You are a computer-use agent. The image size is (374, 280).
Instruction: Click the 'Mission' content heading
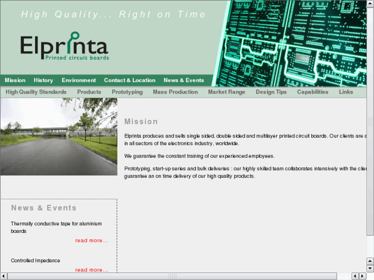coord(141,122)
